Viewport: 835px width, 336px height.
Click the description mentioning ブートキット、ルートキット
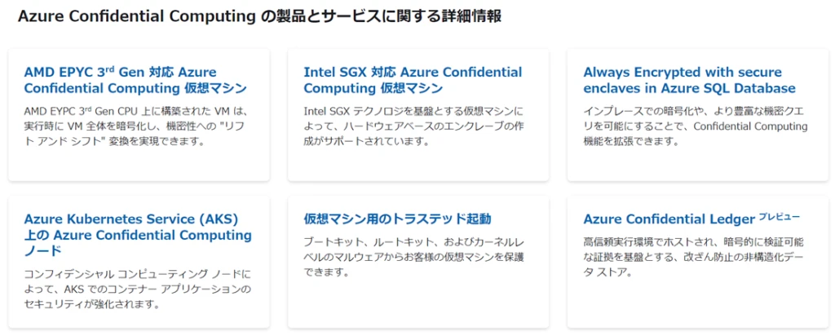(x=414, y=257)
